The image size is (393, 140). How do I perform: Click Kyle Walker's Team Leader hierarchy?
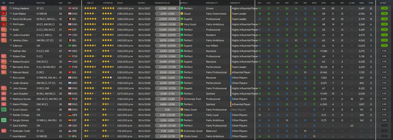point(239,14)
